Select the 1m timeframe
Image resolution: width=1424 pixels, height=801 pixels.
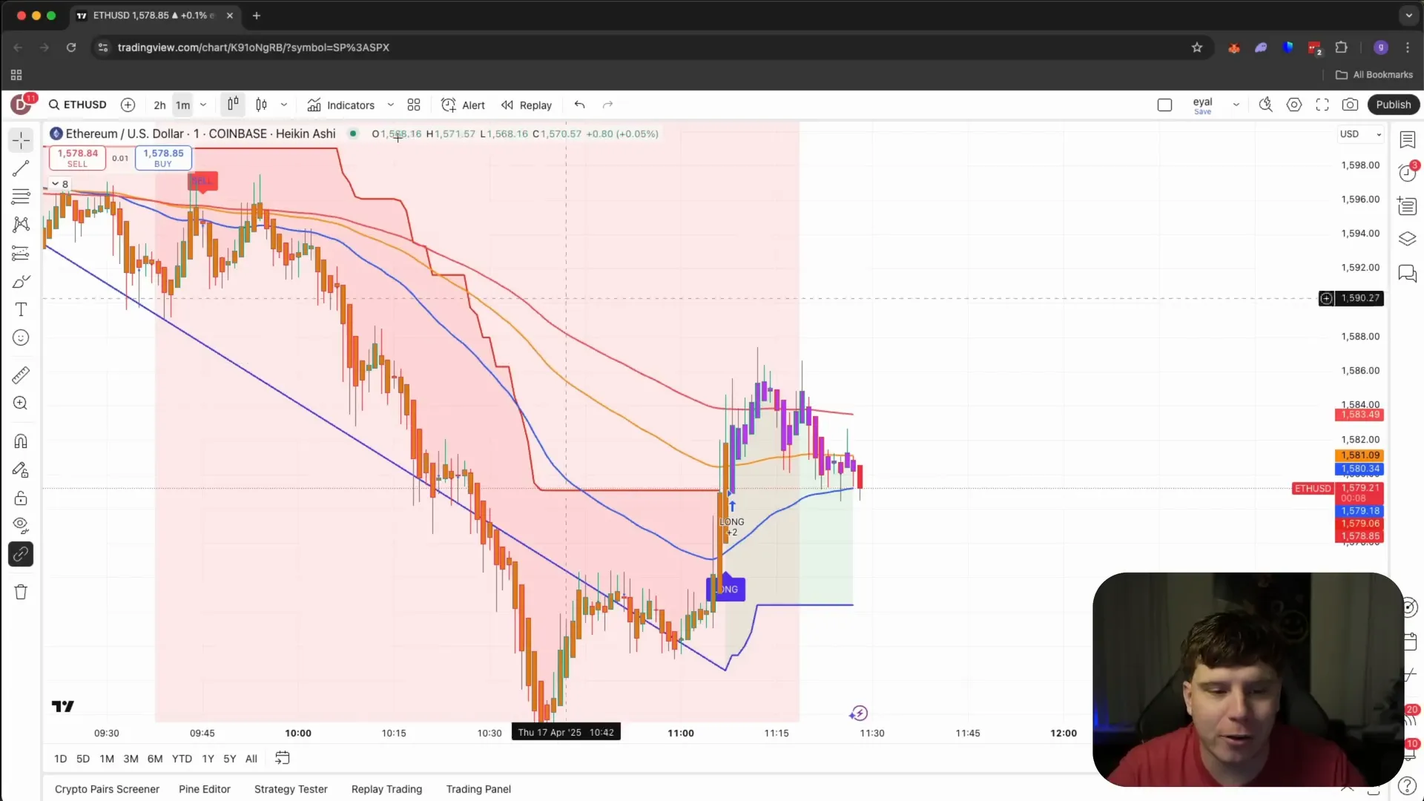[182, 105]
